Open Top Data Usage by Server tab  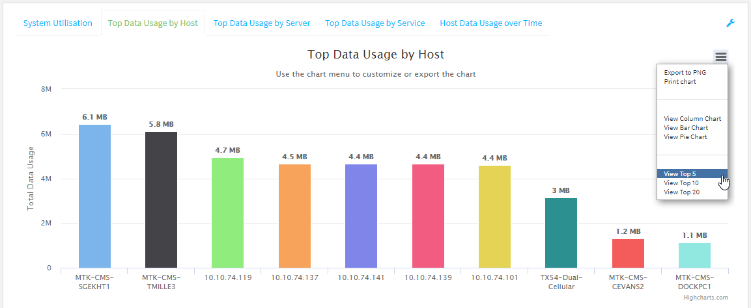262,23
